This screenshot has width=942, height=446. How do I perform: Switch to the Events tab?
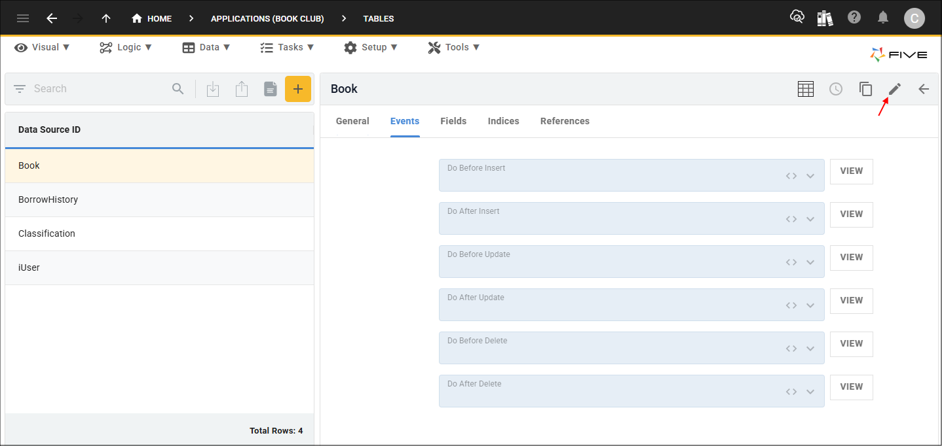(x=405, y=121)
